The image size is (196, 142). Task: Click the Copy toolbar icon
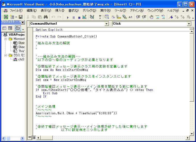point(34,17)
